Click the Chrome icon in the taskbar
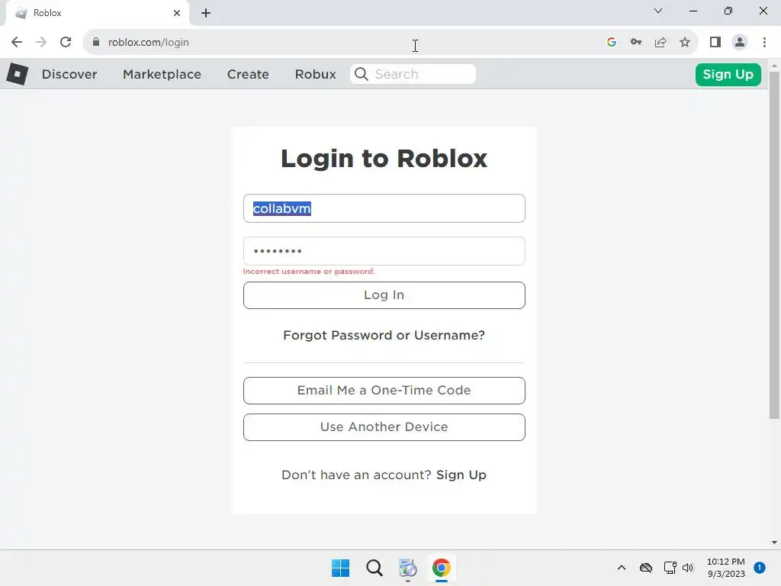 442,568
